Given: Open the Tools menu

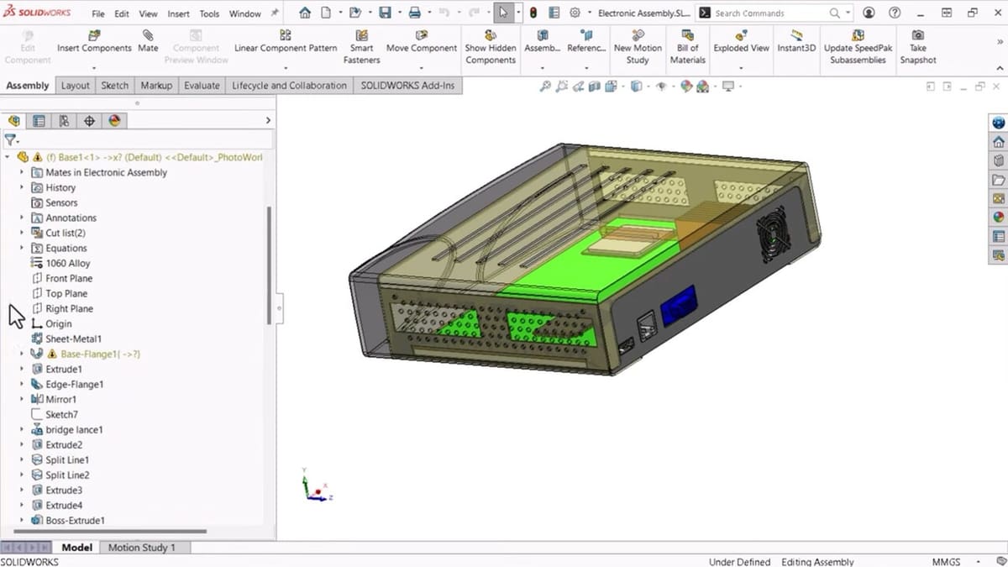Looking at the screenshot, I should pyautogui.click(x=209, y=13).
